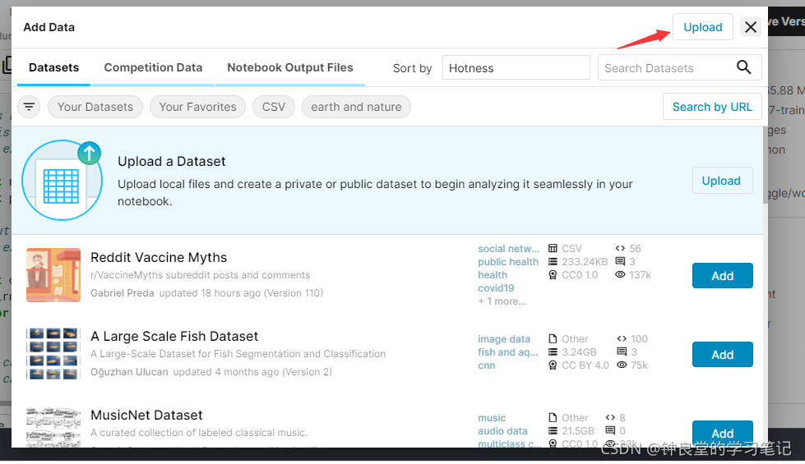
Task: Click Fish Dataset size icon
Action: tap(553, 352)
